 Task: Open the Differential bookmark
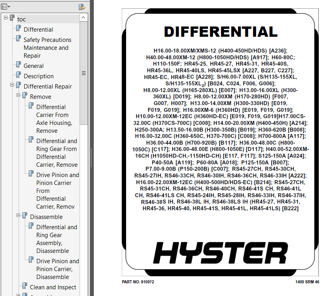[38, 29]
